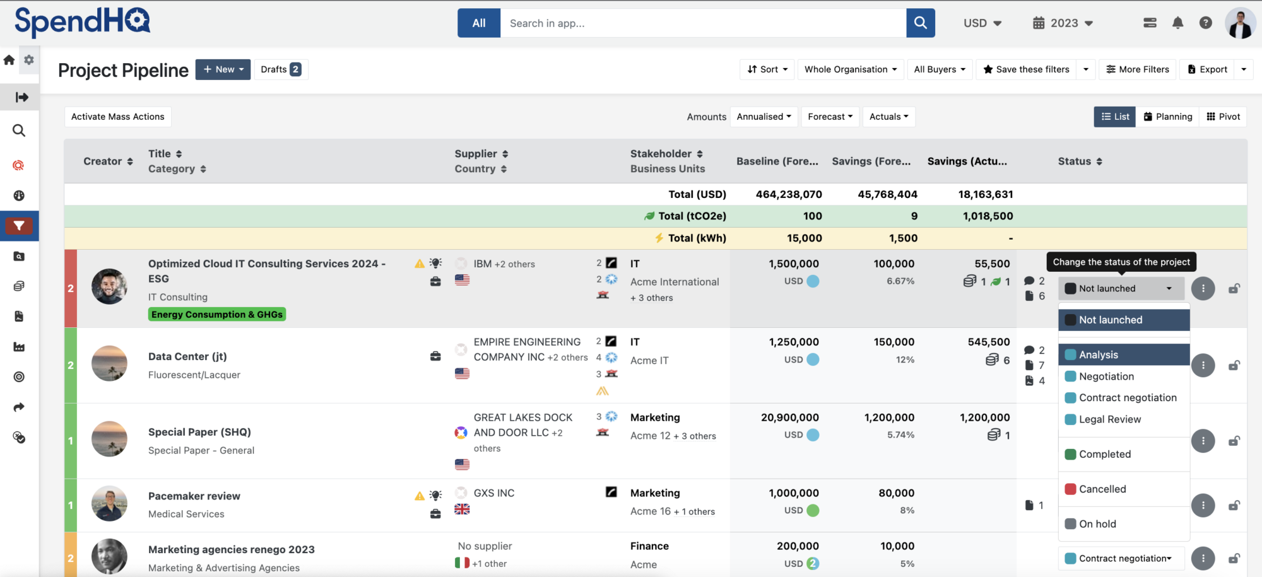The height and width of the screenshot is (577, 1262).
Task: Select the filter tool in the left sidebar
Action: click(x=18, y=225)
